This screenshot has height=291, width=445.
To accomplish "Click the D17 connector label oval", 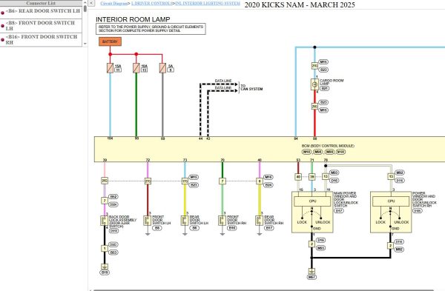I will click(339, 211).
